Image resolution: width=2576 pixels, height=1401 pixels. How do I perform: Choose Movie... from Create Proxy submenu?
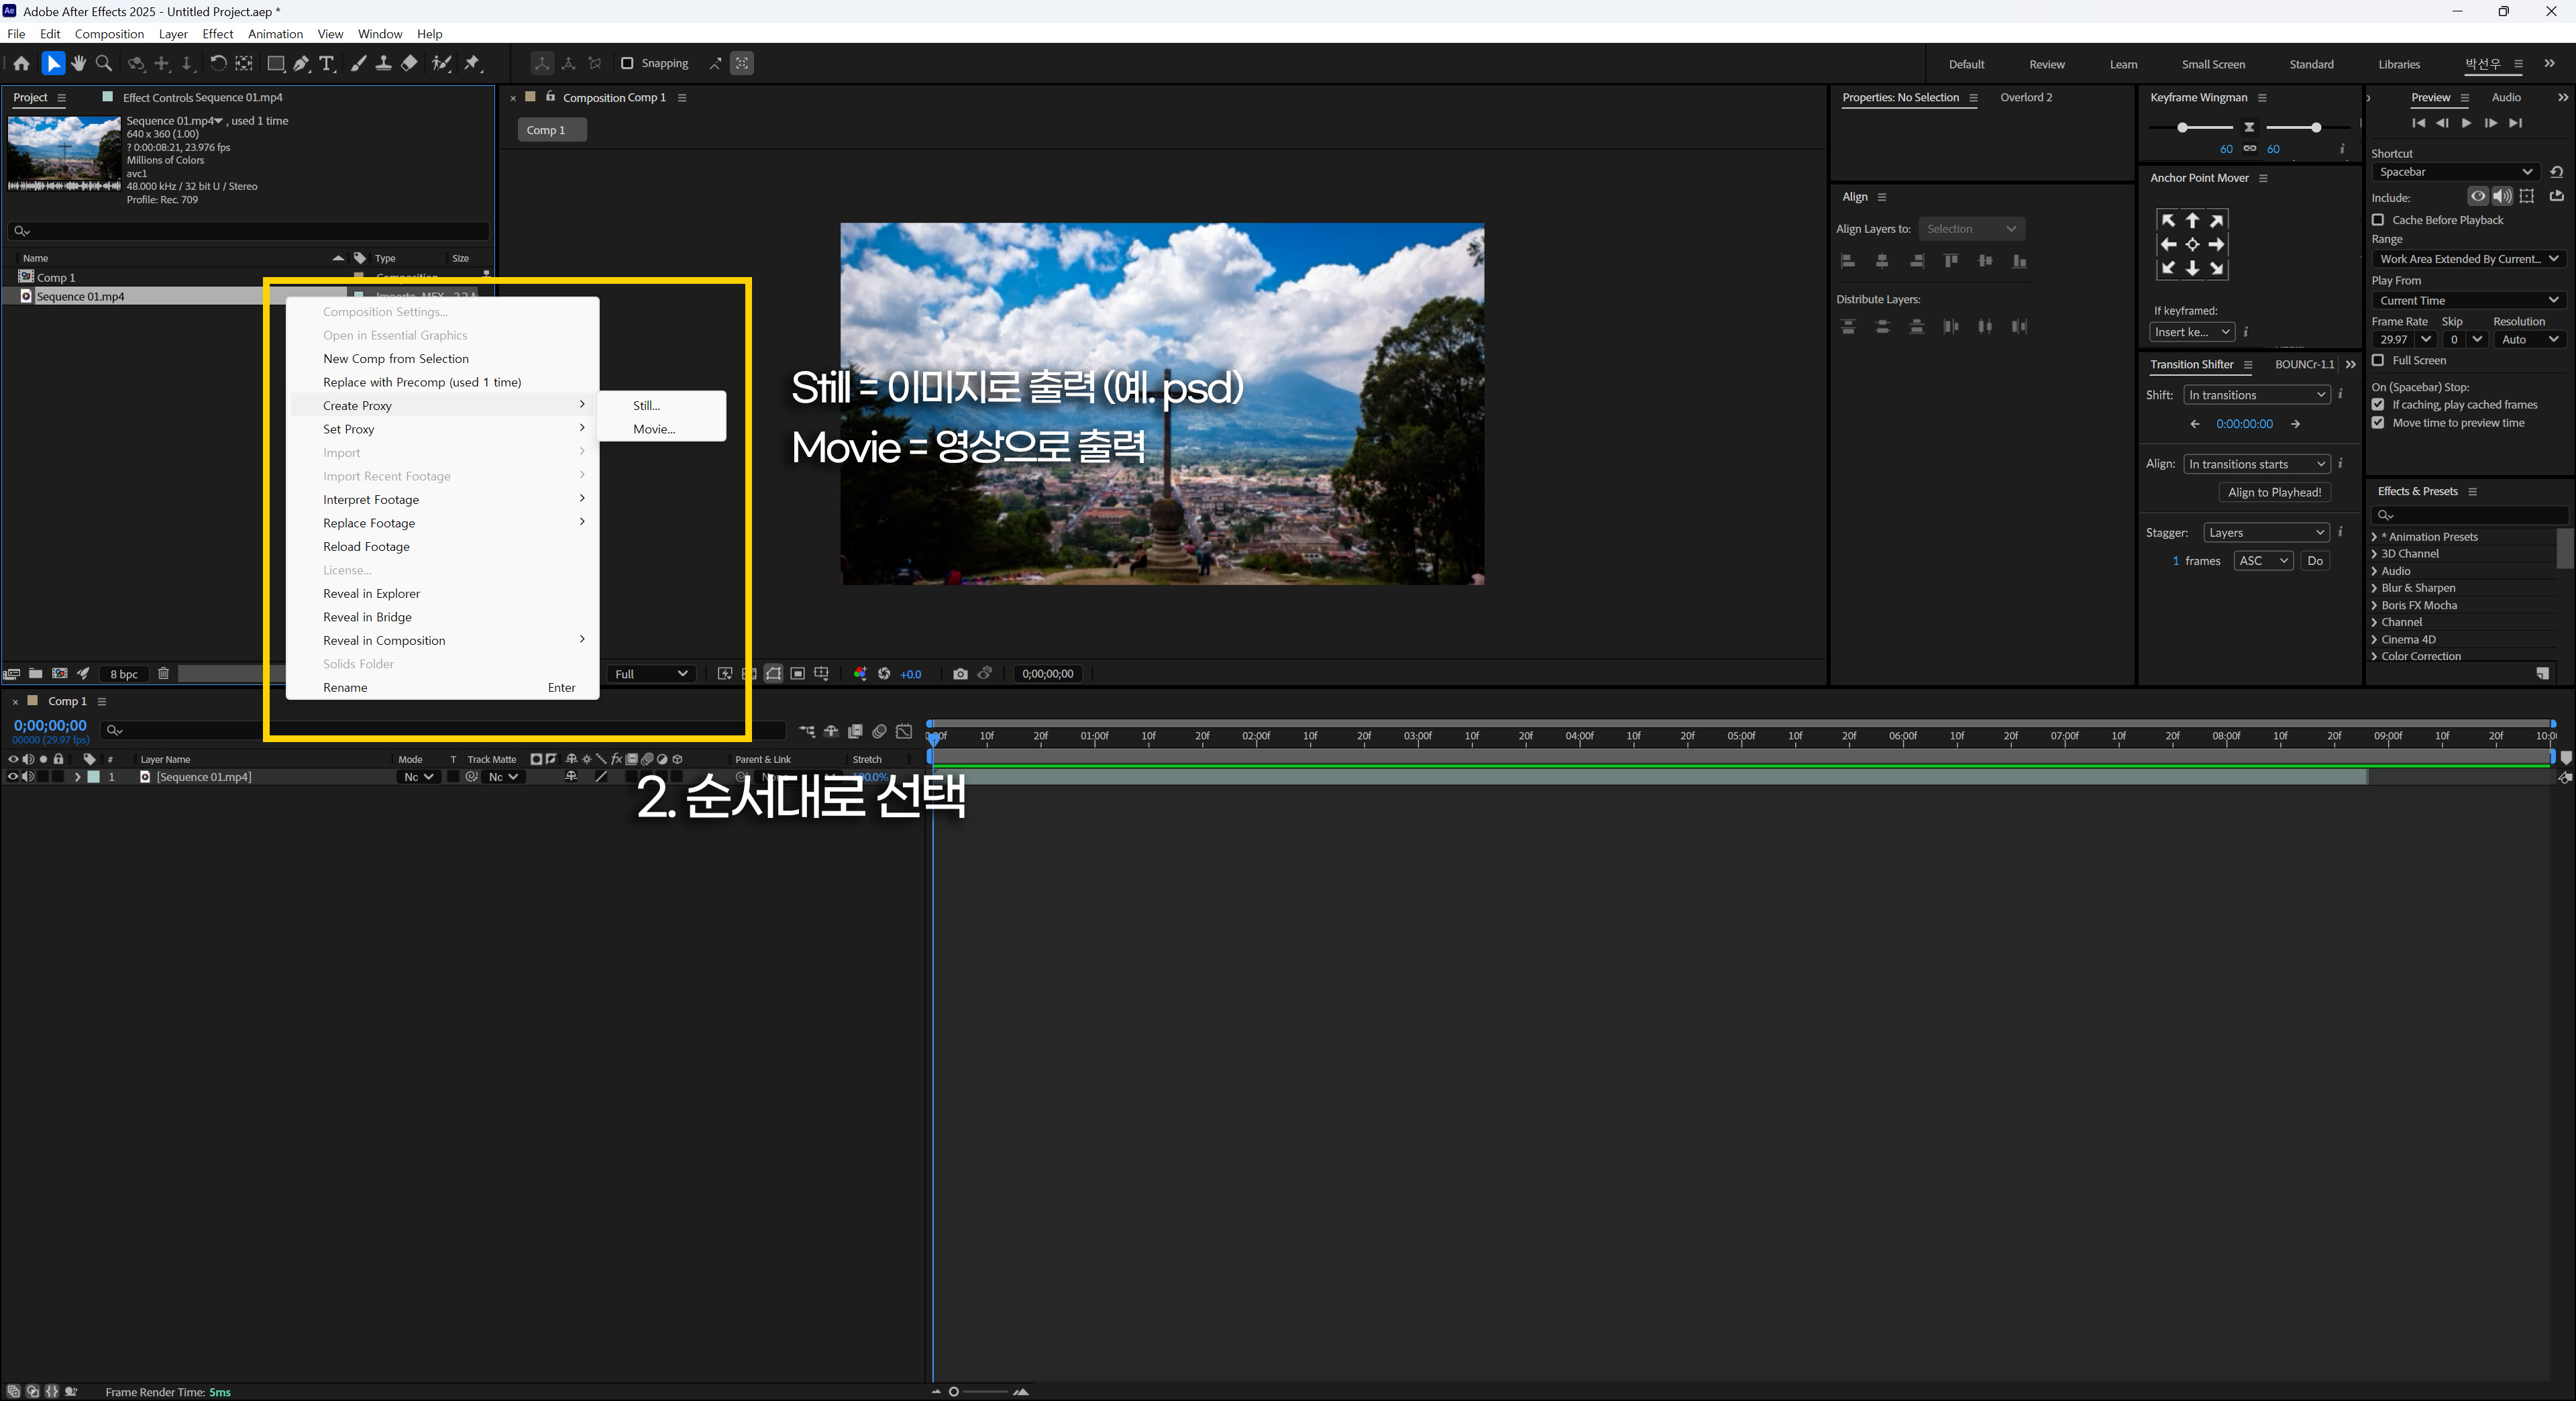[x=654, y=429]
